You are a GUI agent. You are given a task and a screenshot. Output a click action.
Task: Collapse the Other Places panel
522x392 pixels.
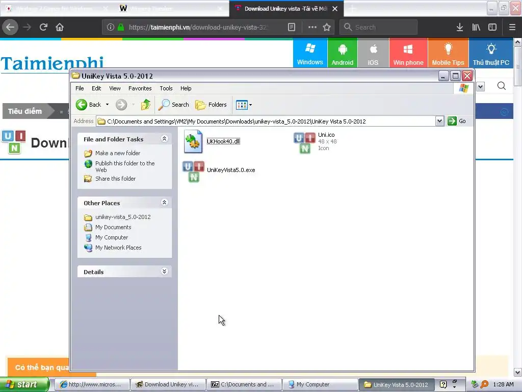pos(164,202)
